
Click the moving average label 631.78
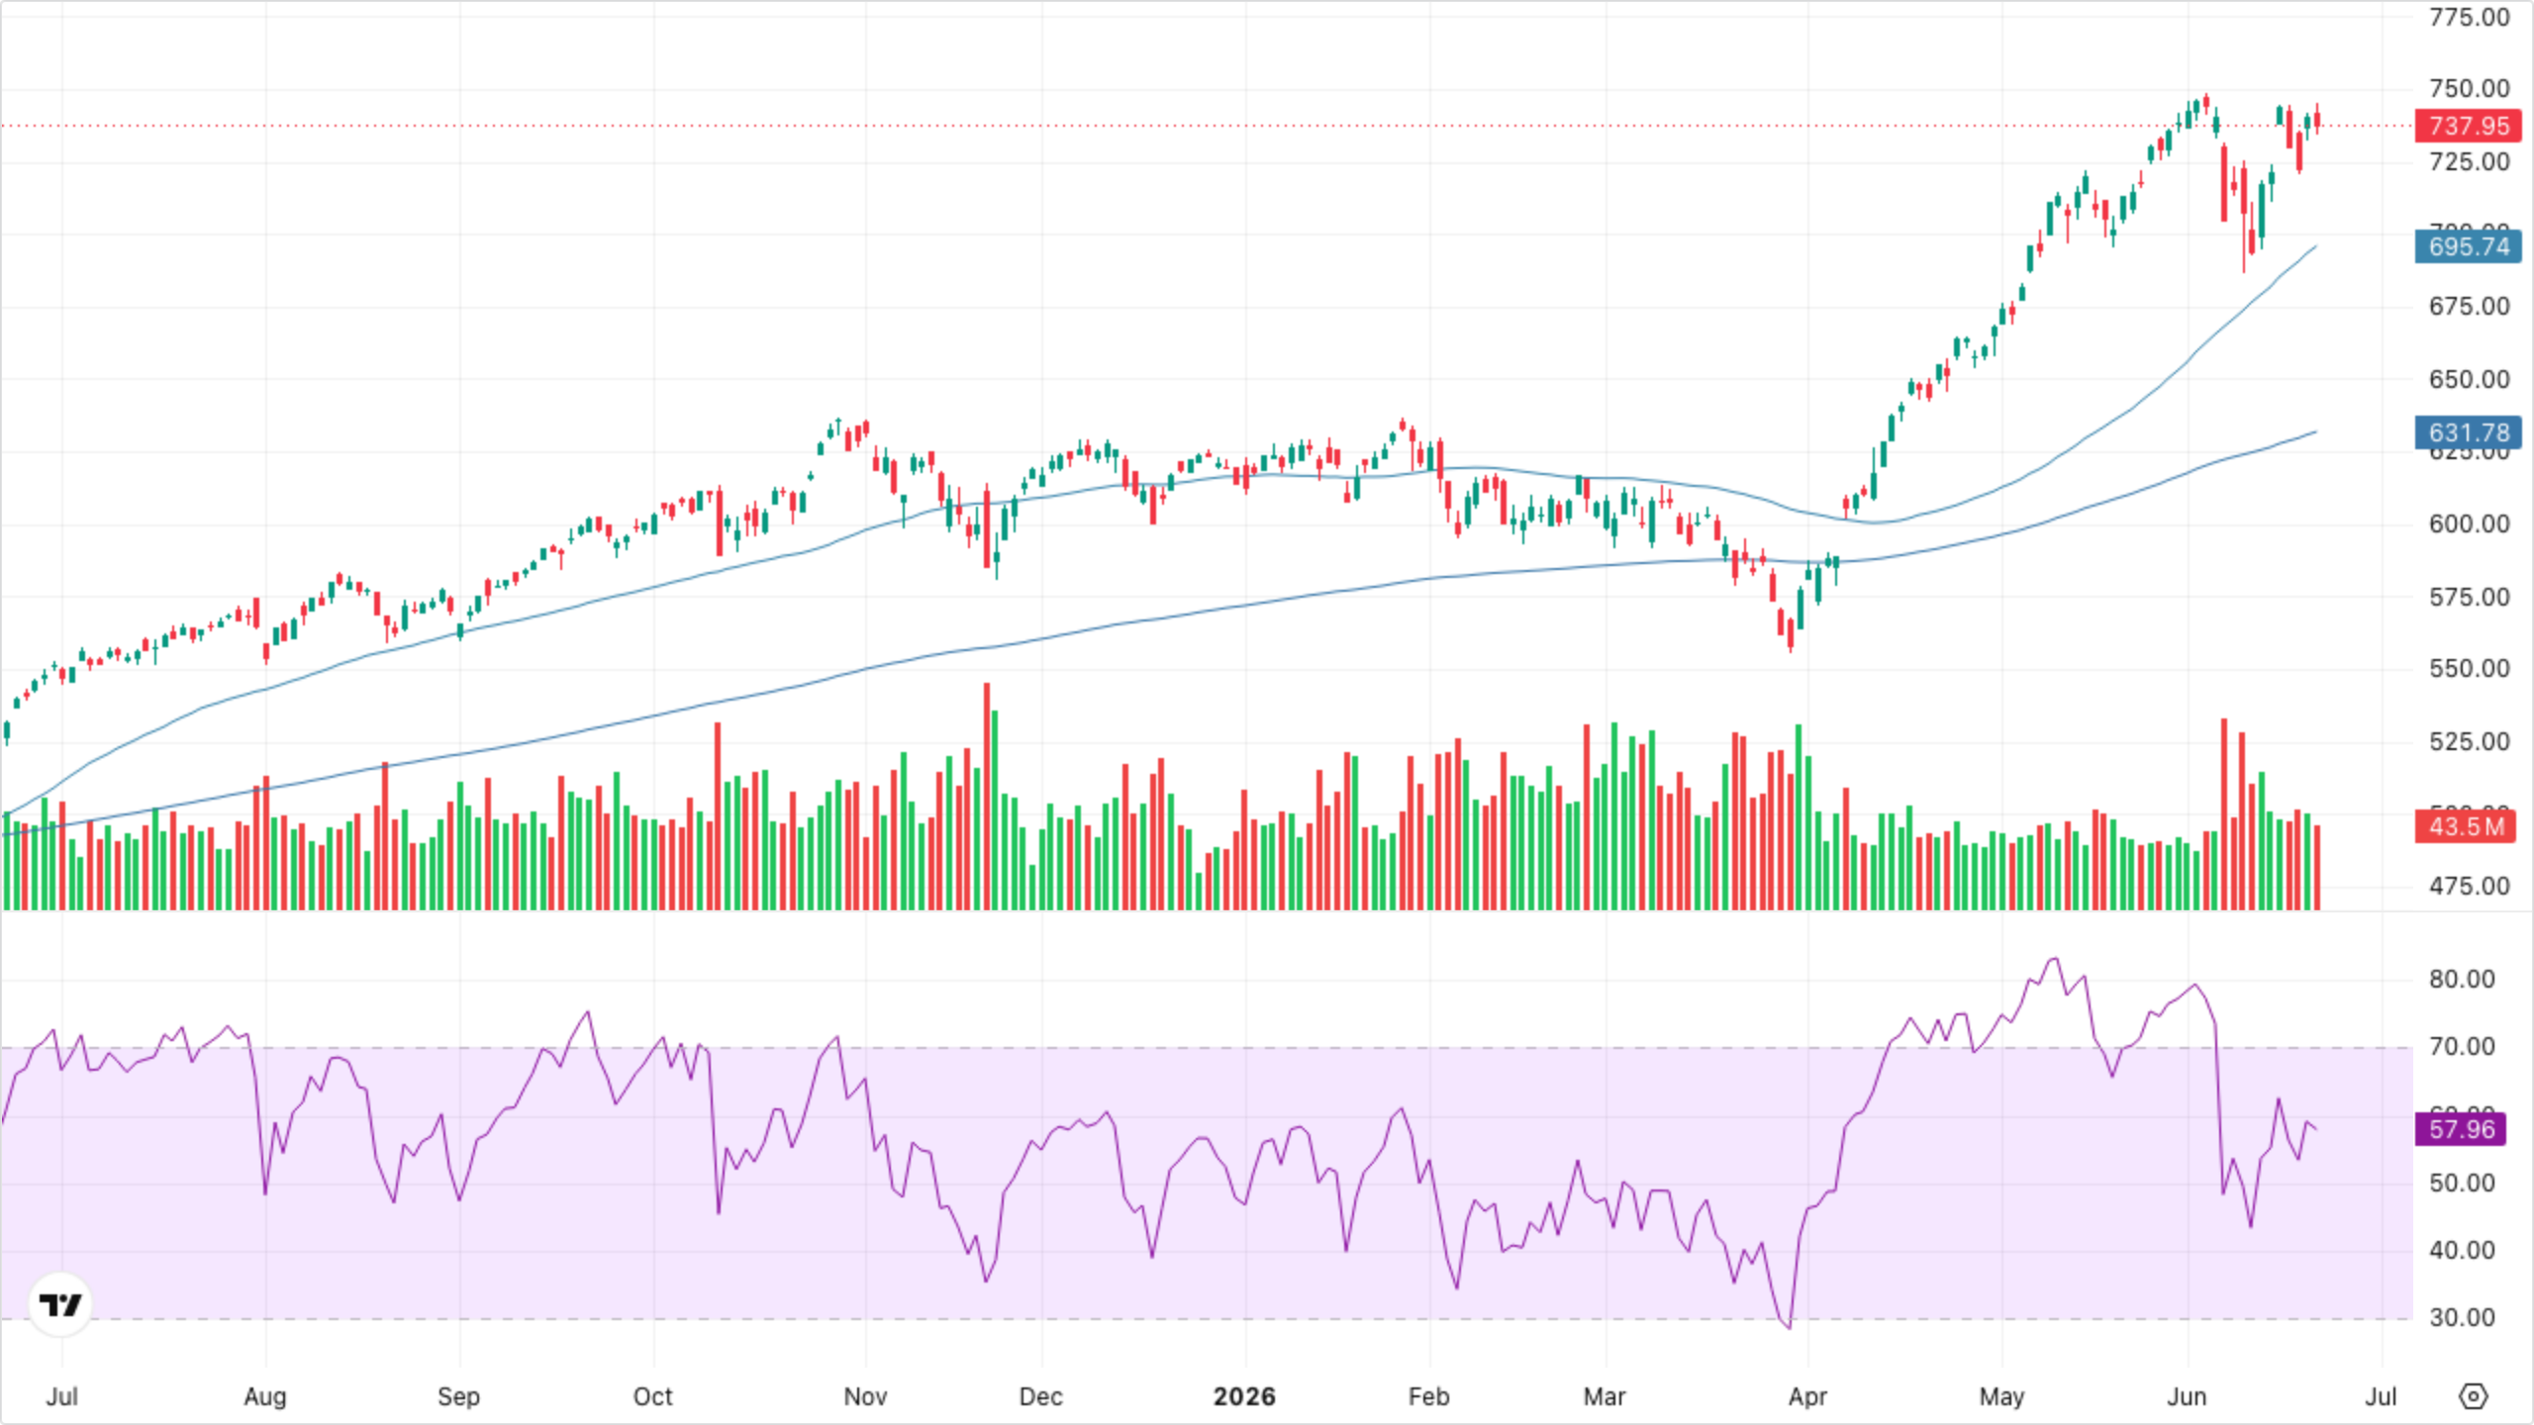coord(2469,432)
